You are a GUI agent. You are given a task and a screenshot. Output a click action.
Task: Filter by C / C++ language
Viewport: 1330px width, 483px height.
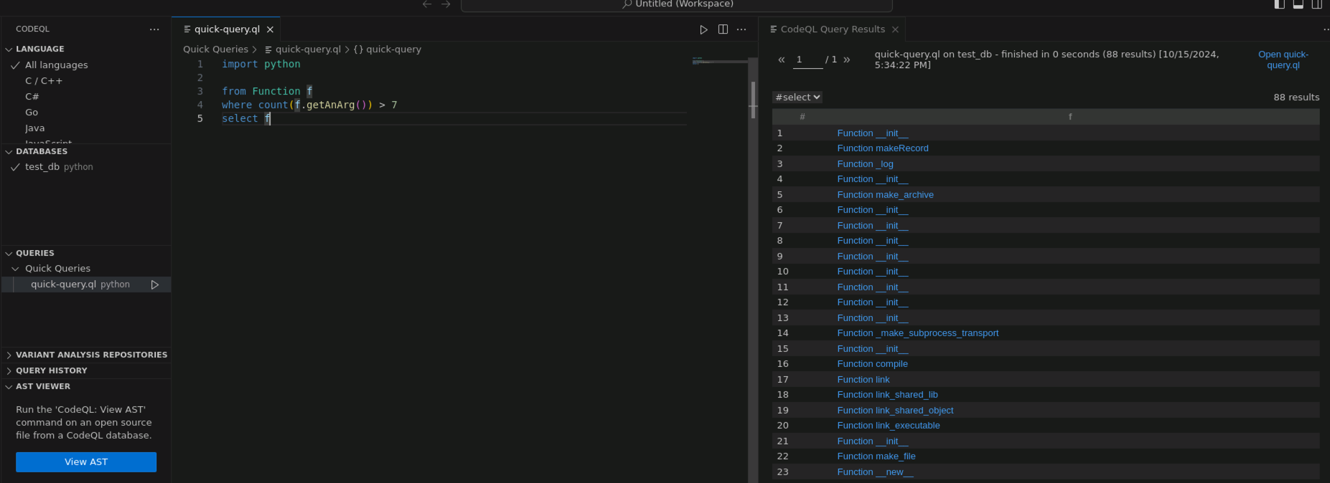pos(44,81)
